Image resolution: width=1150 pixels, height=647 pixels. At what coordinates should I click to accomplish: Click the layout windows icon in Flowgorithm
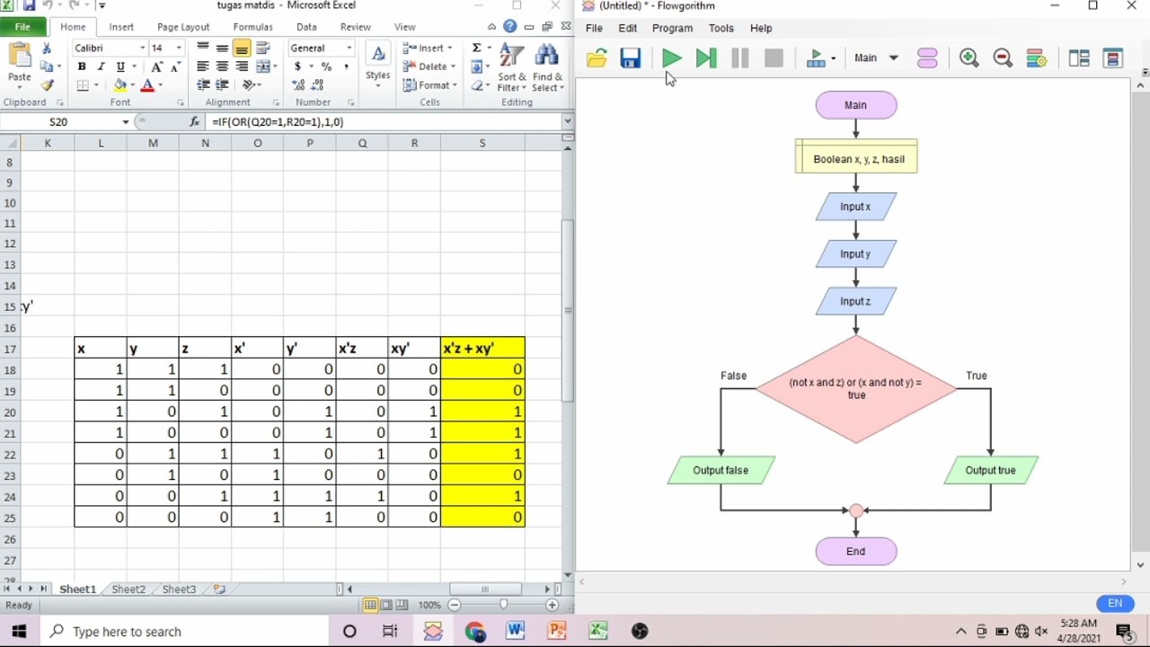(x=1079, y=58)
